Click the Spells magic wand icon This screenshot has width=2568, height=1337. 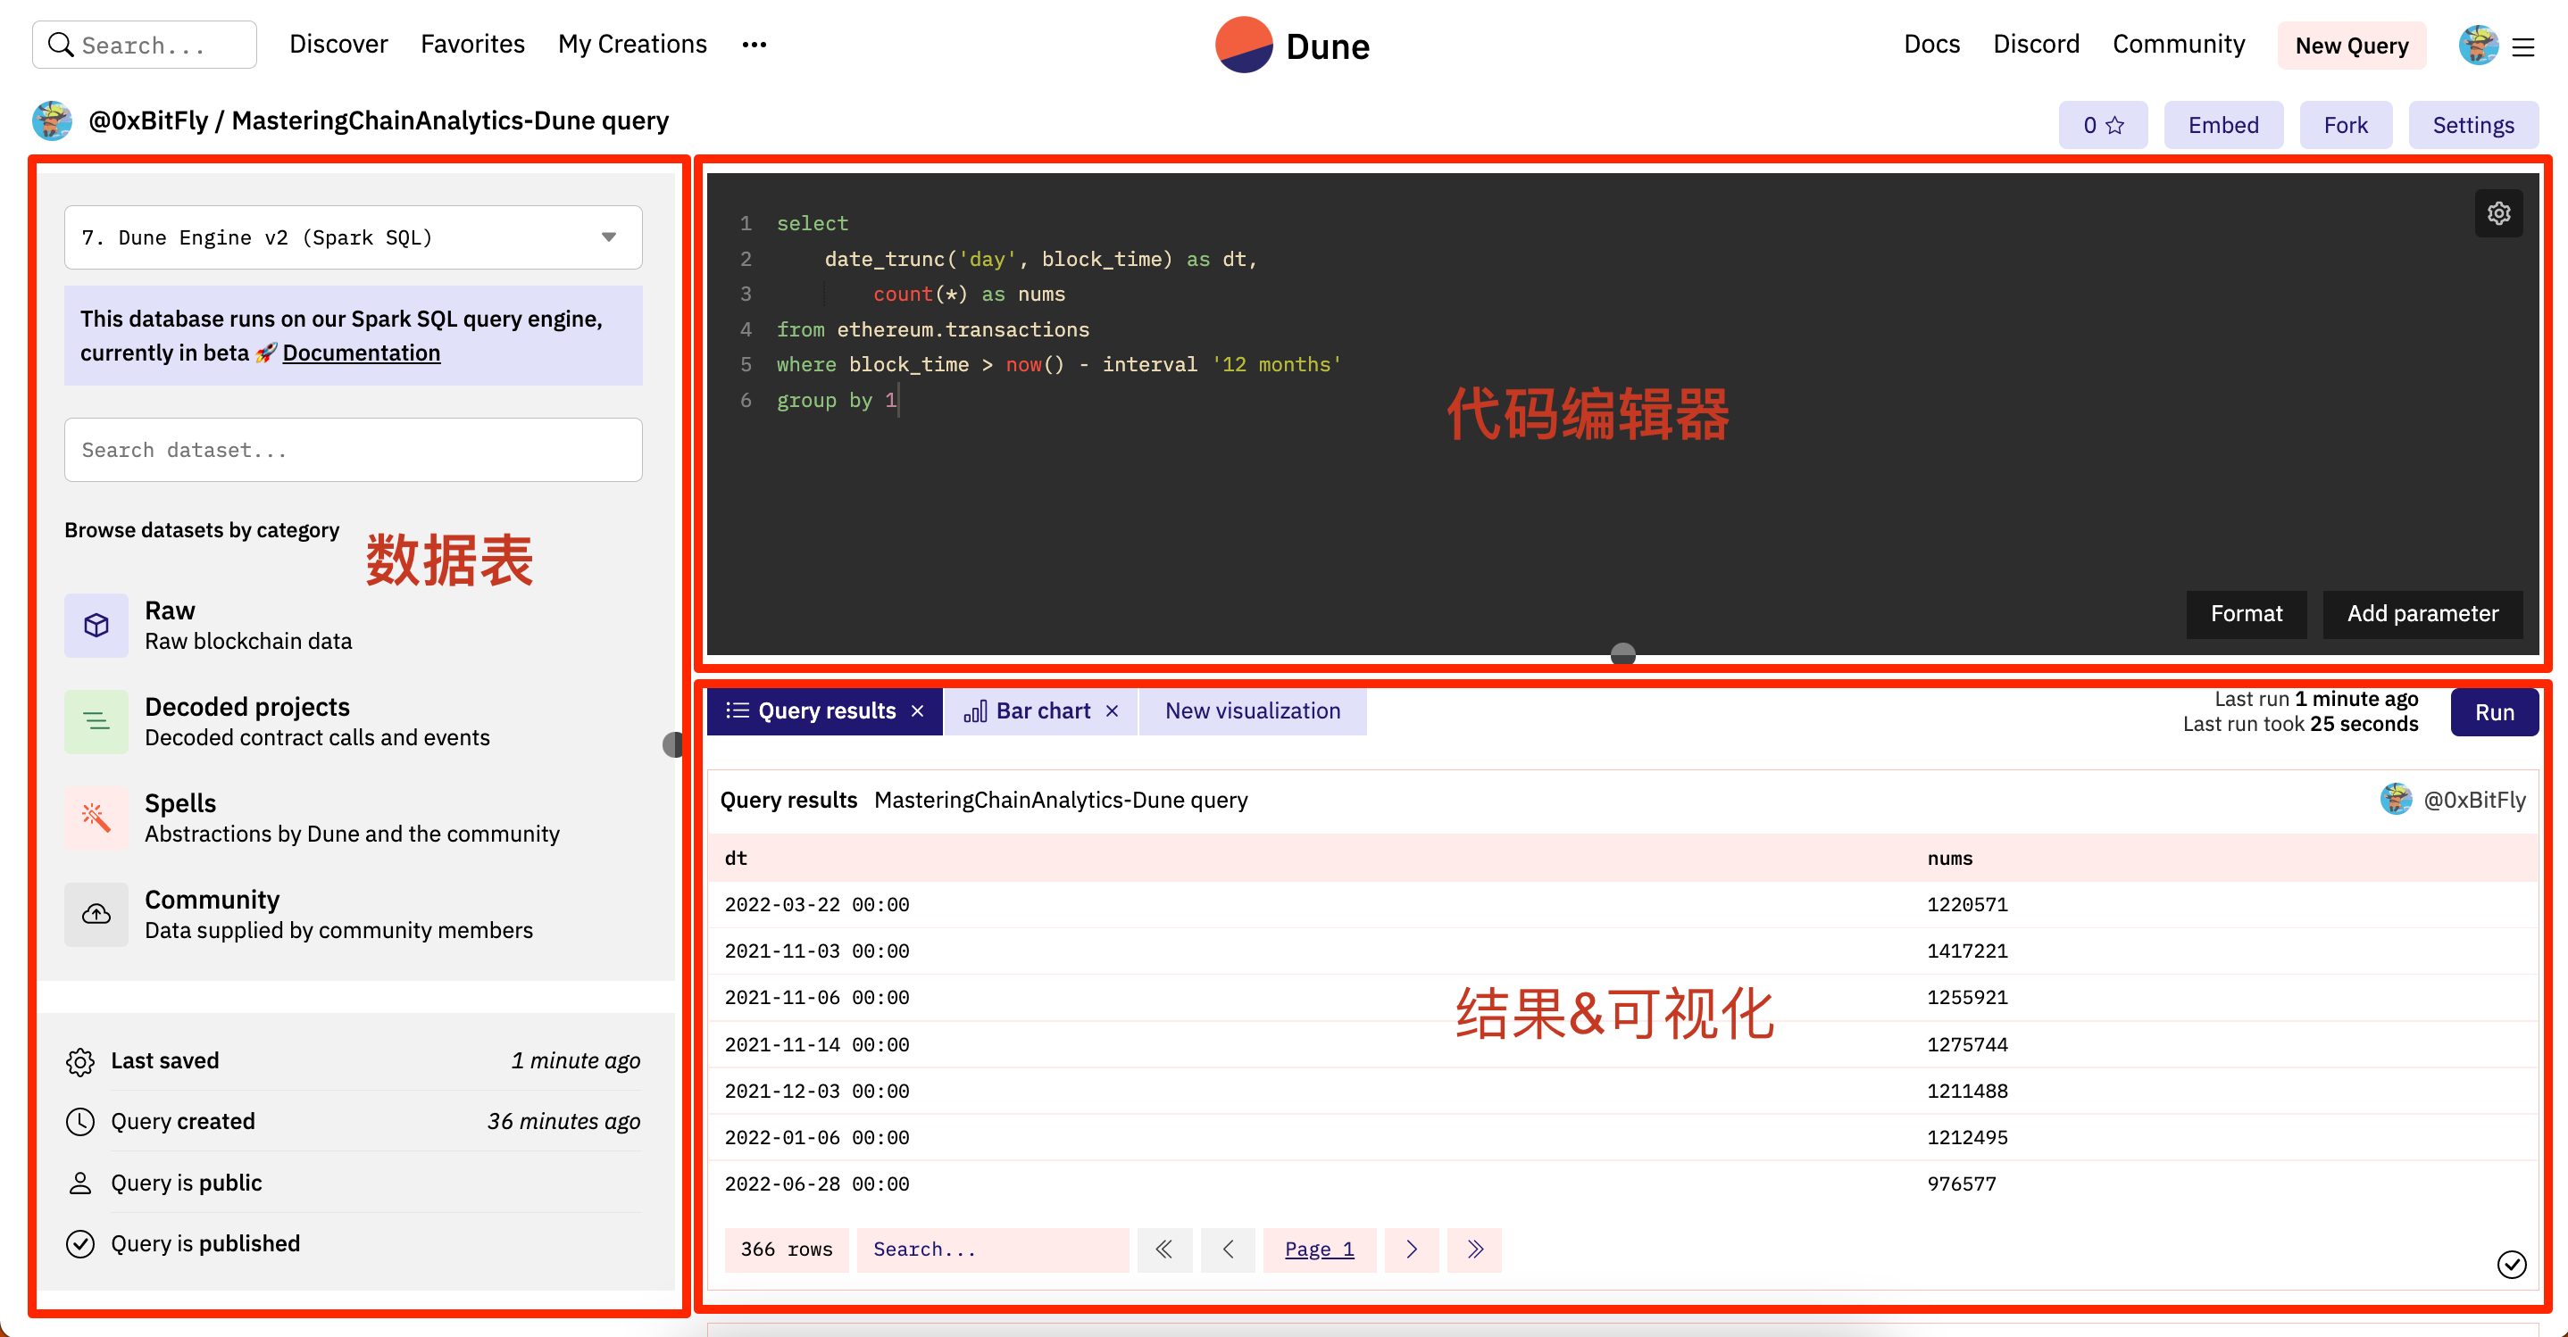(x=96, y=818)
